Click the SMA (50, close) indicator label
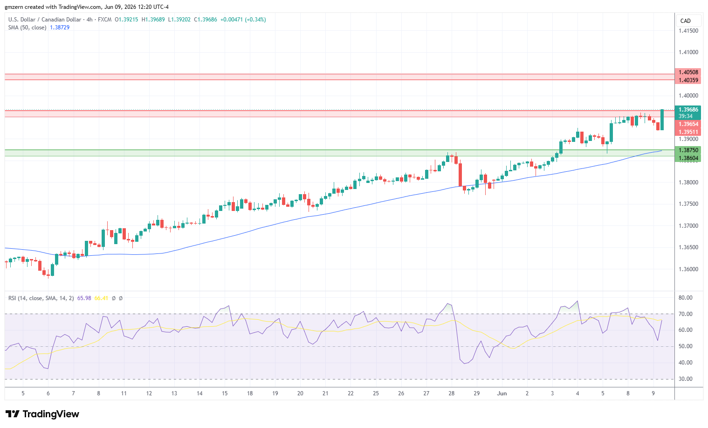 click(x=27, y=28)
